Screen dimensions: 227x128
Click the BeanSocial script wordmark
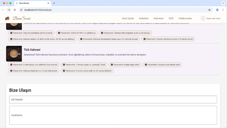(x=22, y=18)
